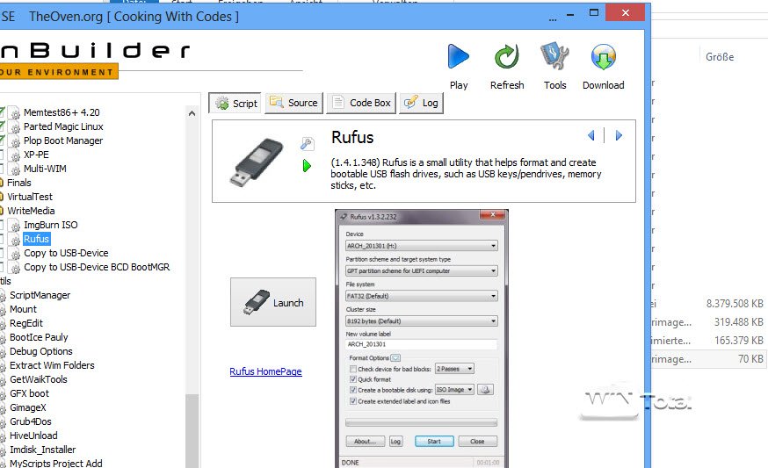This screenshot has height=468, width=768.
Task: Select Grub4Dos entry
Action: [x=31, y=421]
